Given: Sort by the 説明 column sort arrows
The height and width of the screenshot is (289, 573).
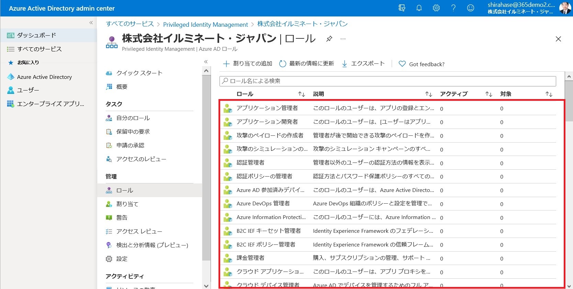Looking at the screenshot, I should point(429,94).
